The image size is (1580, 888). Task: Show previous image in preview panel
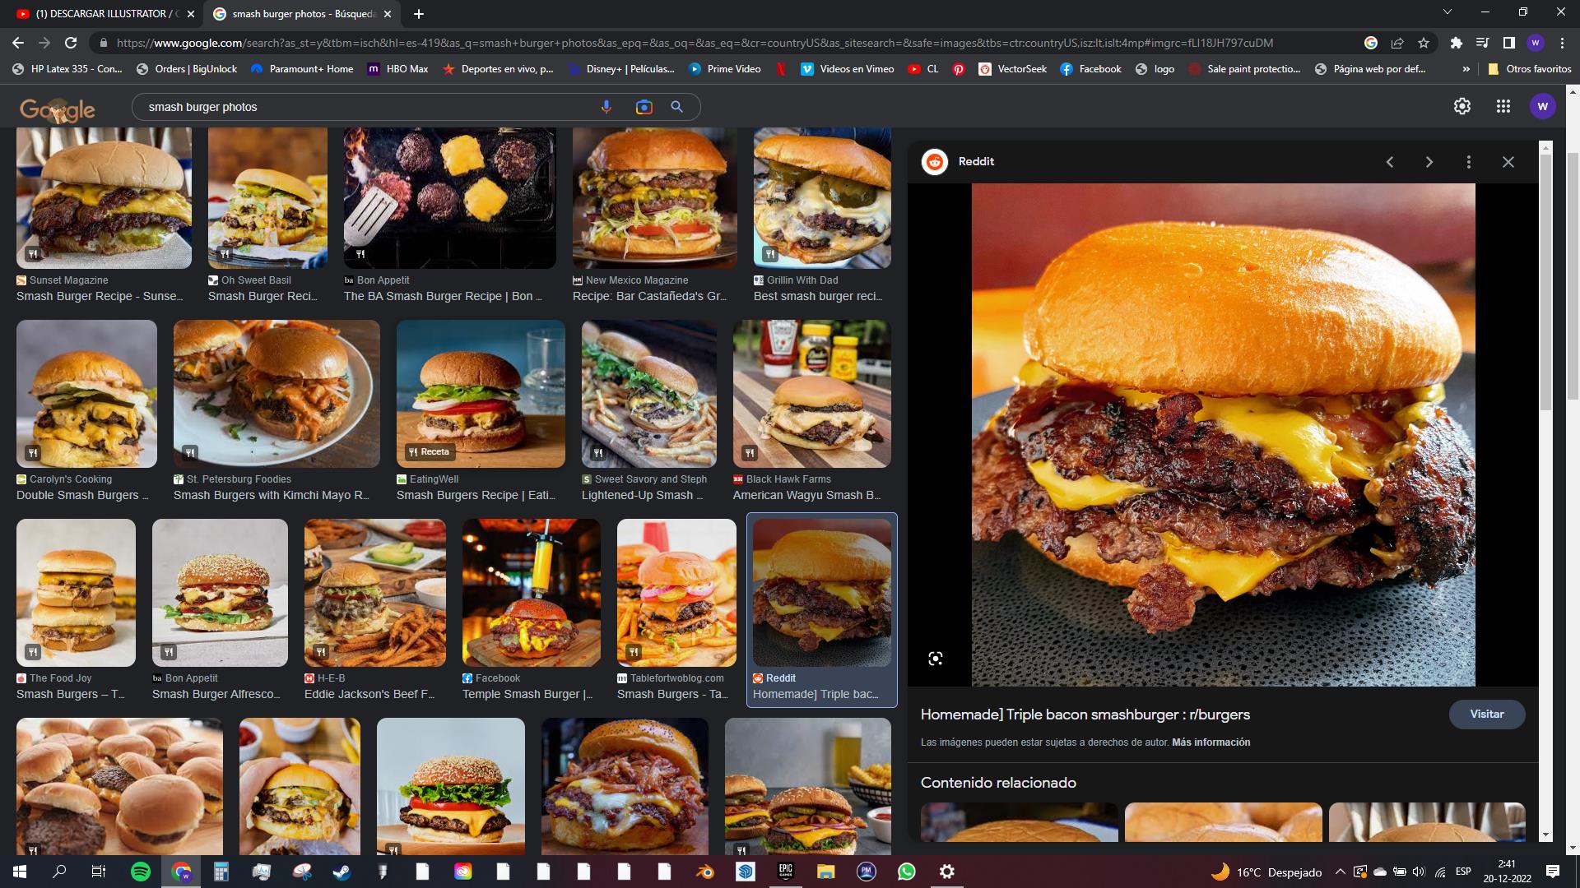[1390, 162]
